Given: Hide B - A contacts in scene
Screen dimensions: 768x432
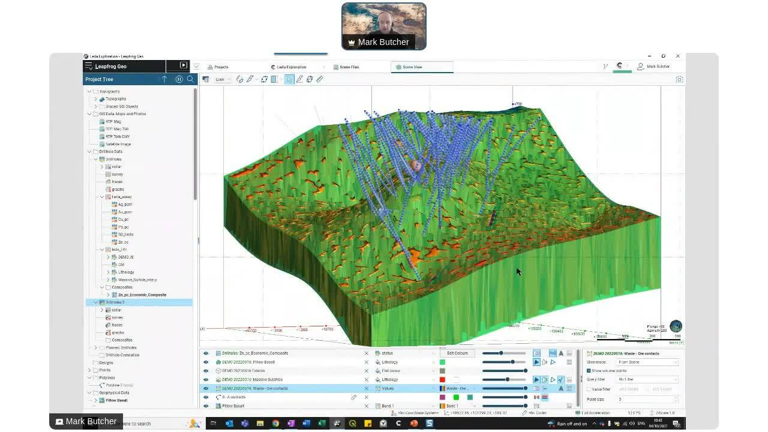Looking at the screenshot, I should (206, 397).
